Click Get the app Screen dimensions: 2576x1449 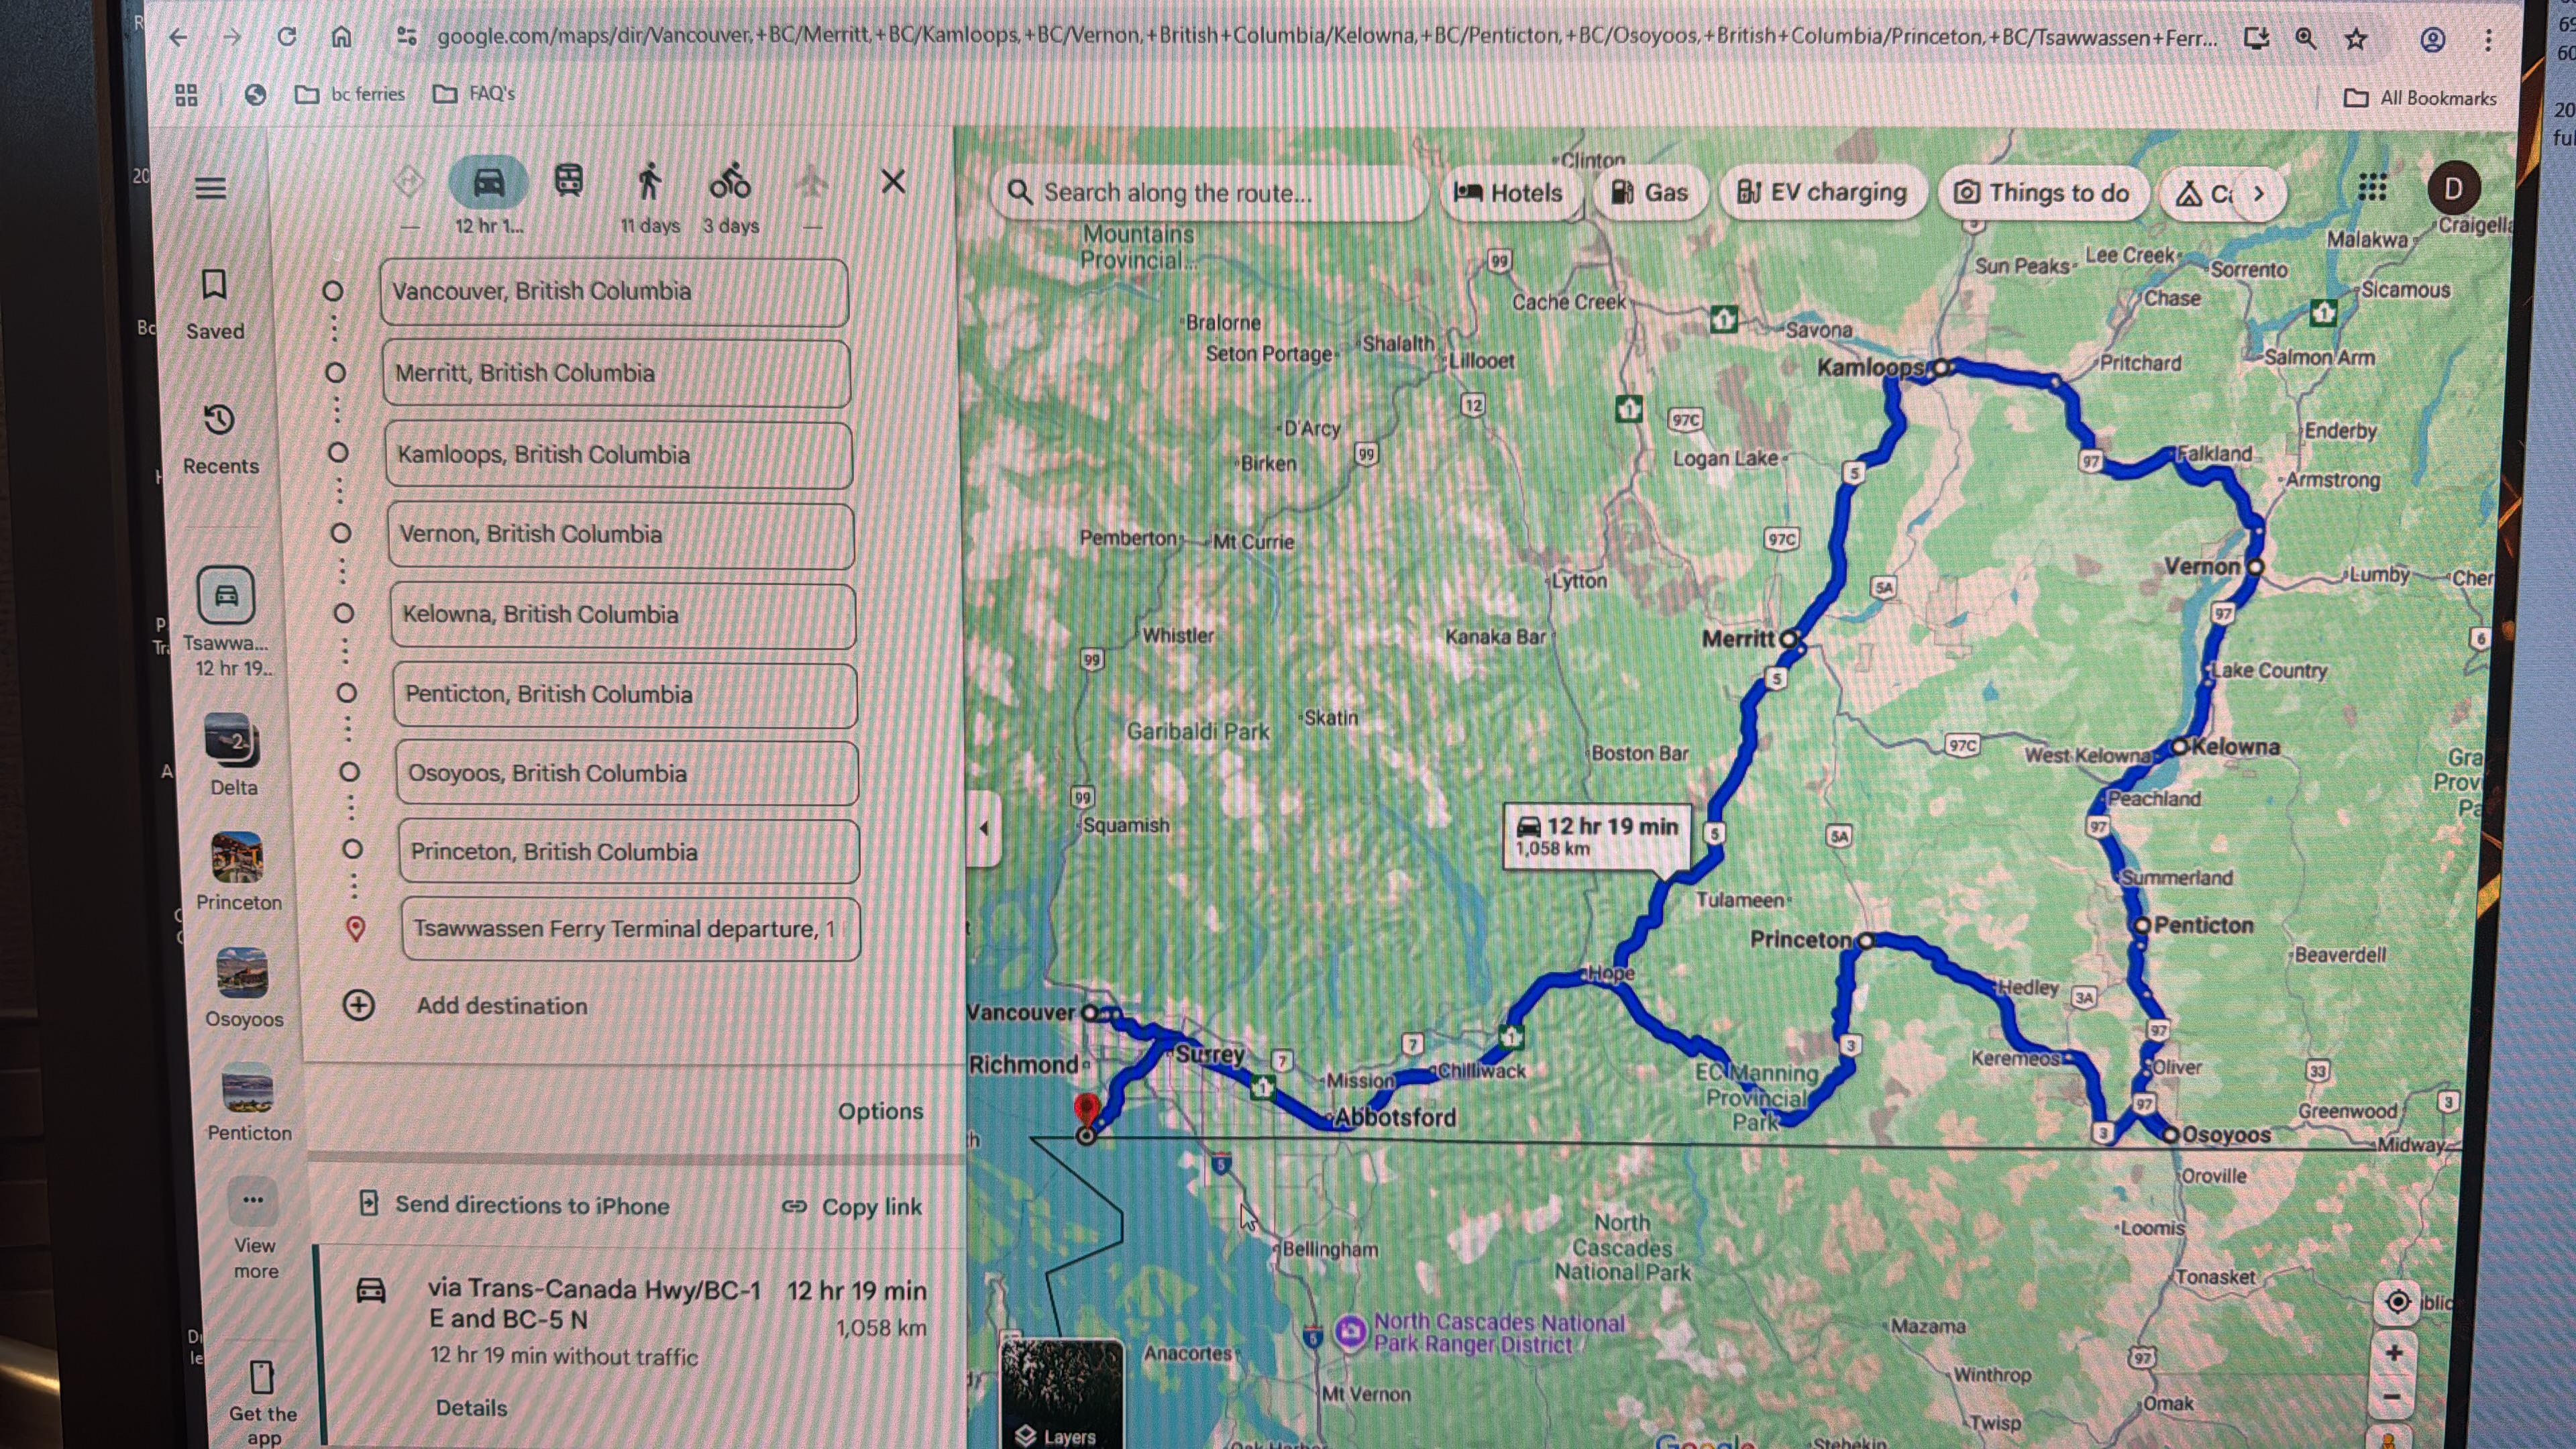pyautogui.click(x=262, y=1403)
